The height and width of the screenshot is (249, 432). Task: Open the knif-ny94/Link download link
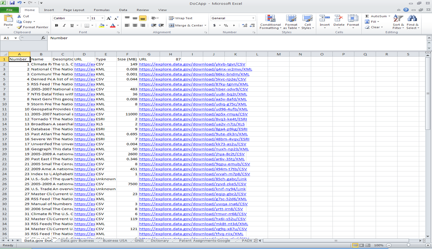coord(192,189)
